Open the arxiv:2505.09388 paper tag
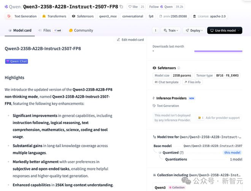Image resolution: width=251 pixels, height=191 pixels. (x=173, y=16)
